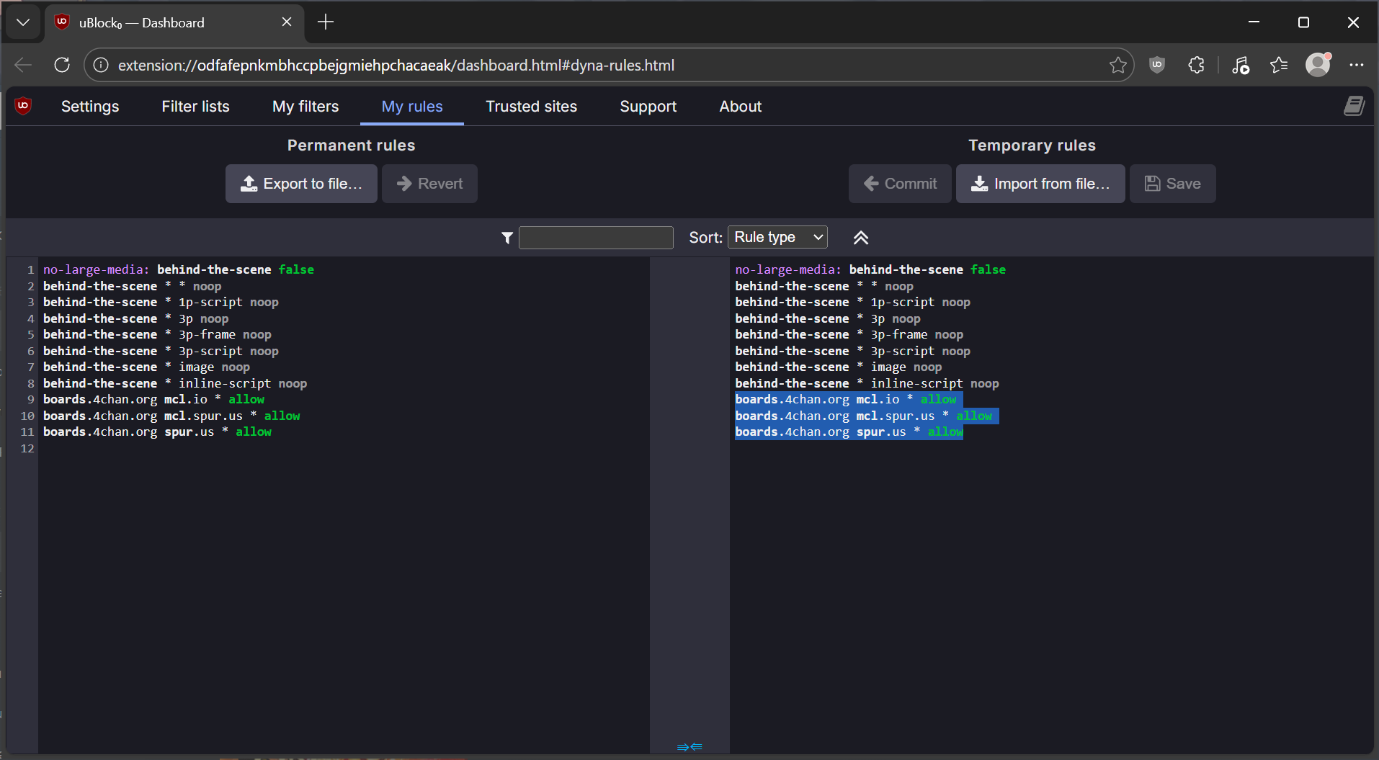Viewport: 1379px width, 760px height.
Task: Expand the browser tab list chevron
Action: [x=23, y=22]
